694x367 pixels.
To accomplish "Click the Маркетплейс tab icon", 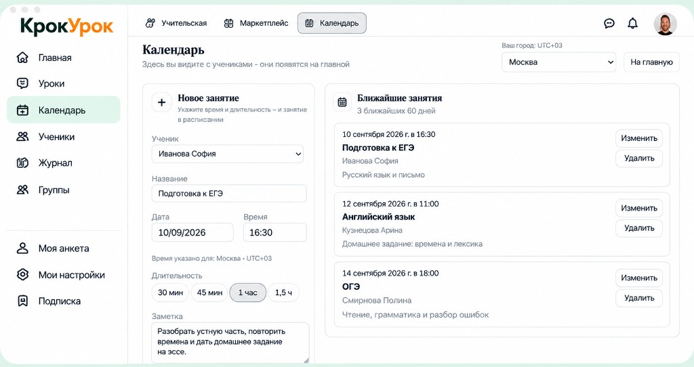I will pos(228,23).
